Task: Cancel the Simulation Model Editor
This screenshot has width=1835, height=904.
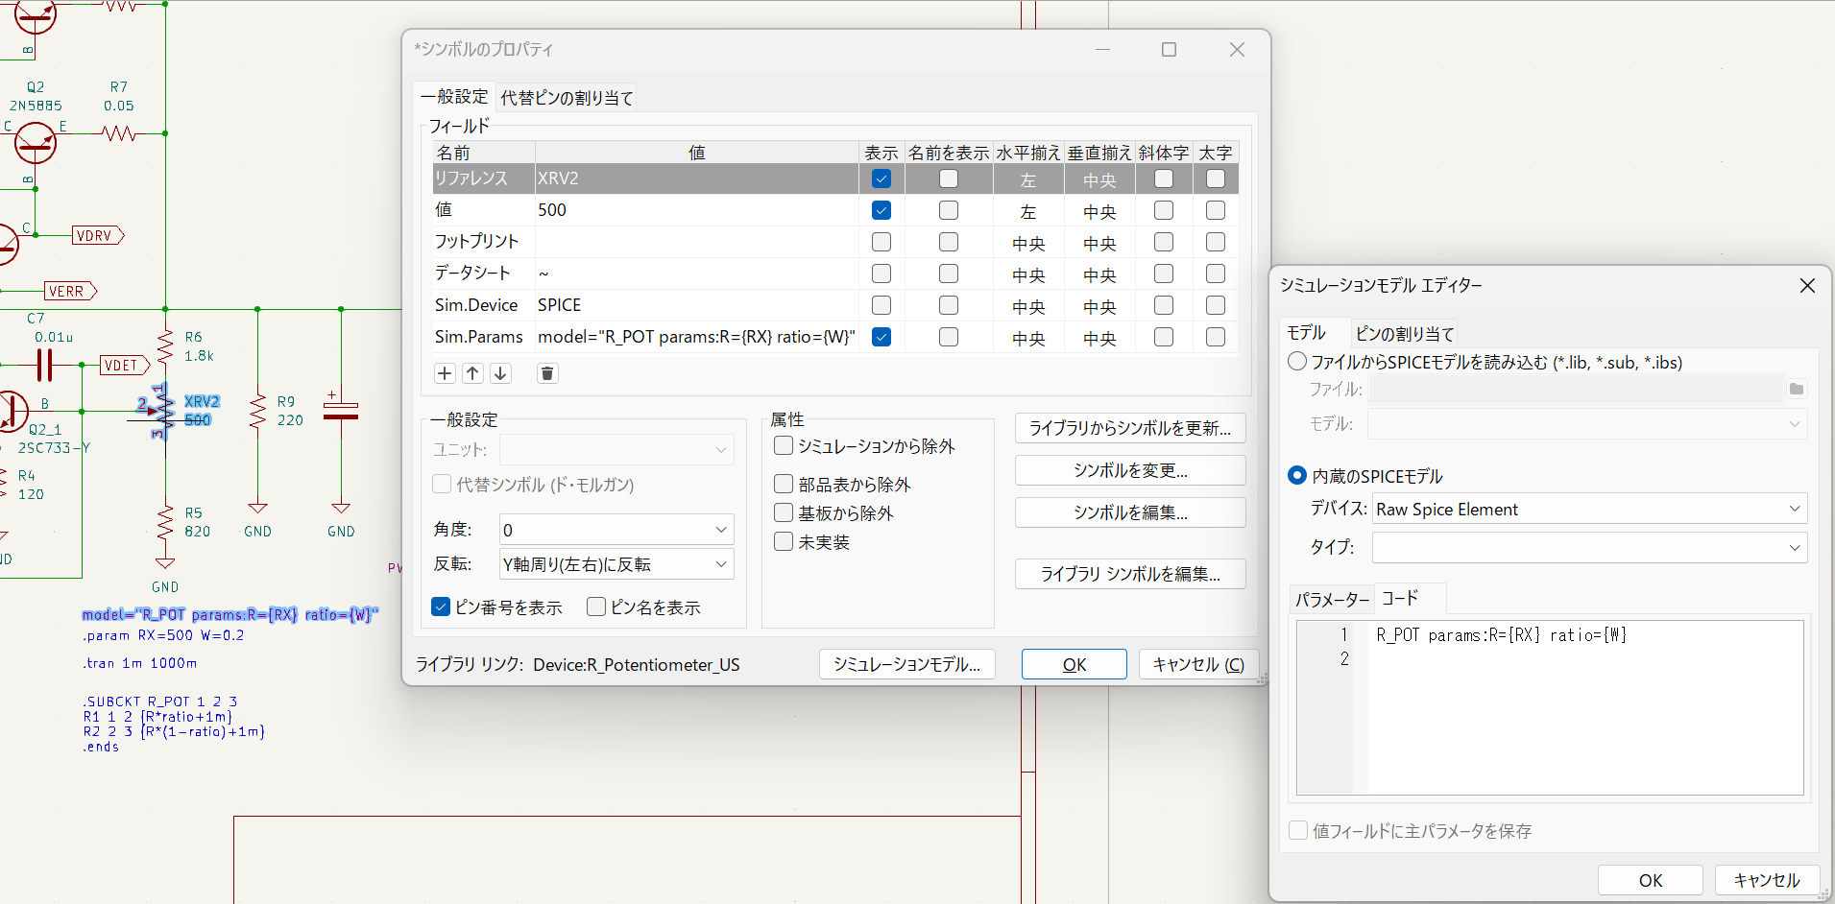Action: click(1766, 880)
